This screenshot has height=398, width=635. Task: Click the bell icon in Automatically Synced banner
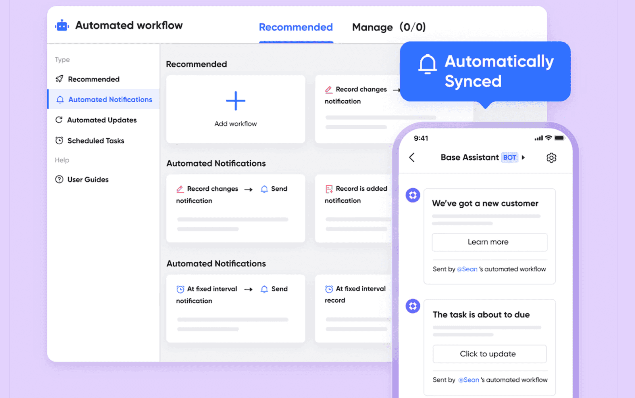[x=427, y=63]
